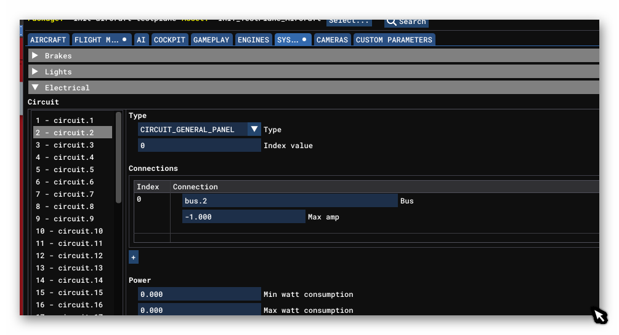619x335 pixels.
Task: Select circuit.13 in the list
Action: (x=73, y=267)
